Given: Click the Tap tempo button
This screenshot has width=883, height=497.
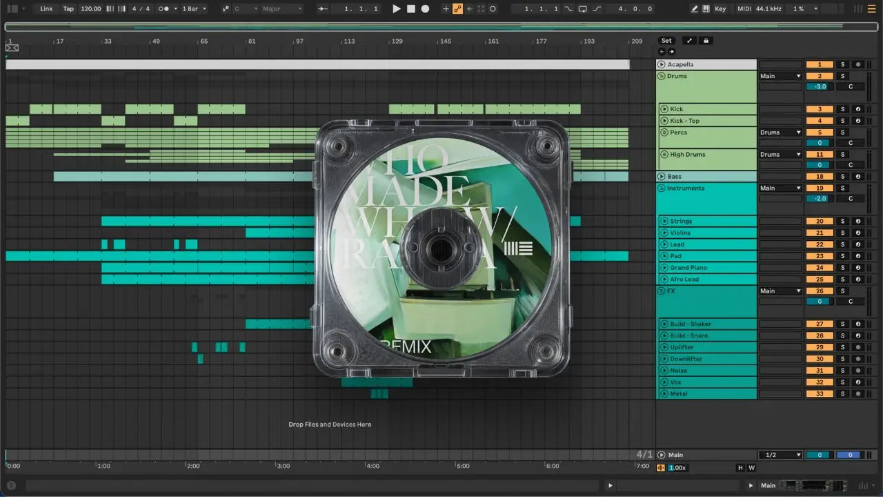Looking at the screenshot, I should (68, 9).
